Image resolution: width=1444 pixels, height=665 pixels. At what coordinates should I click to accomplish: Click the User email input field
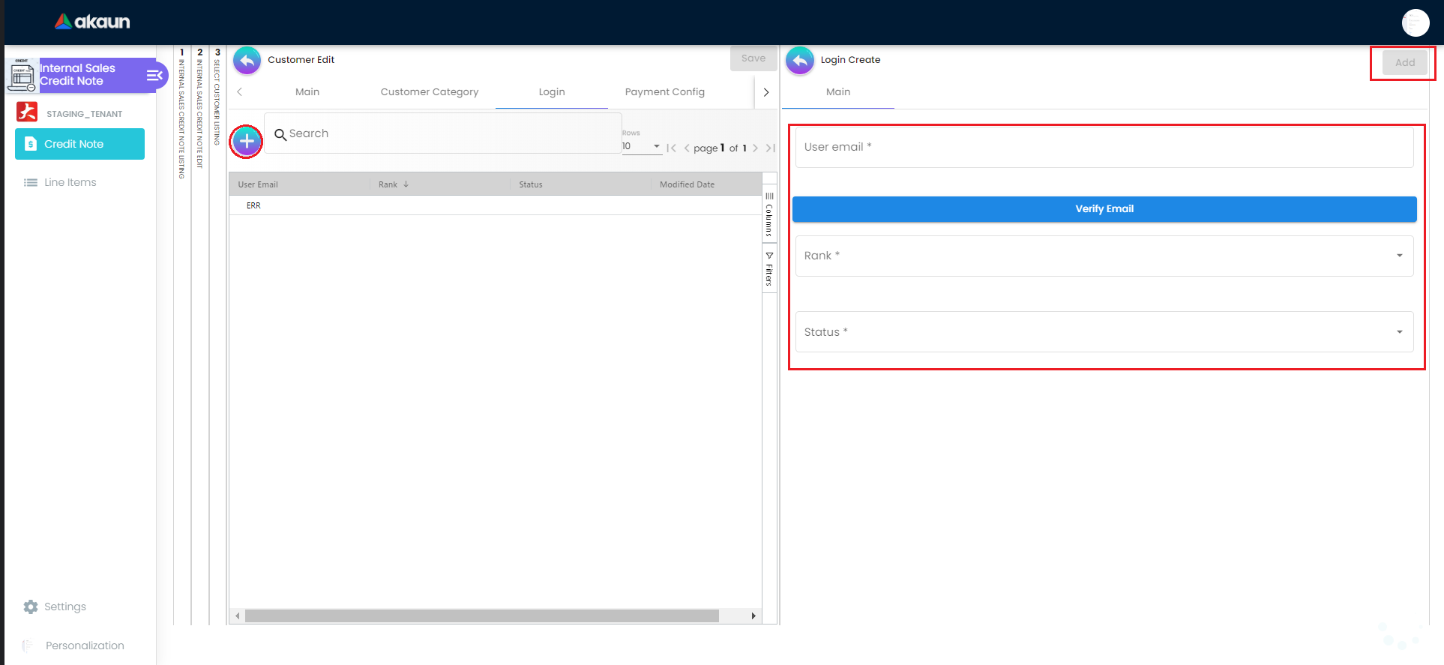click(x=1104, y=147)
